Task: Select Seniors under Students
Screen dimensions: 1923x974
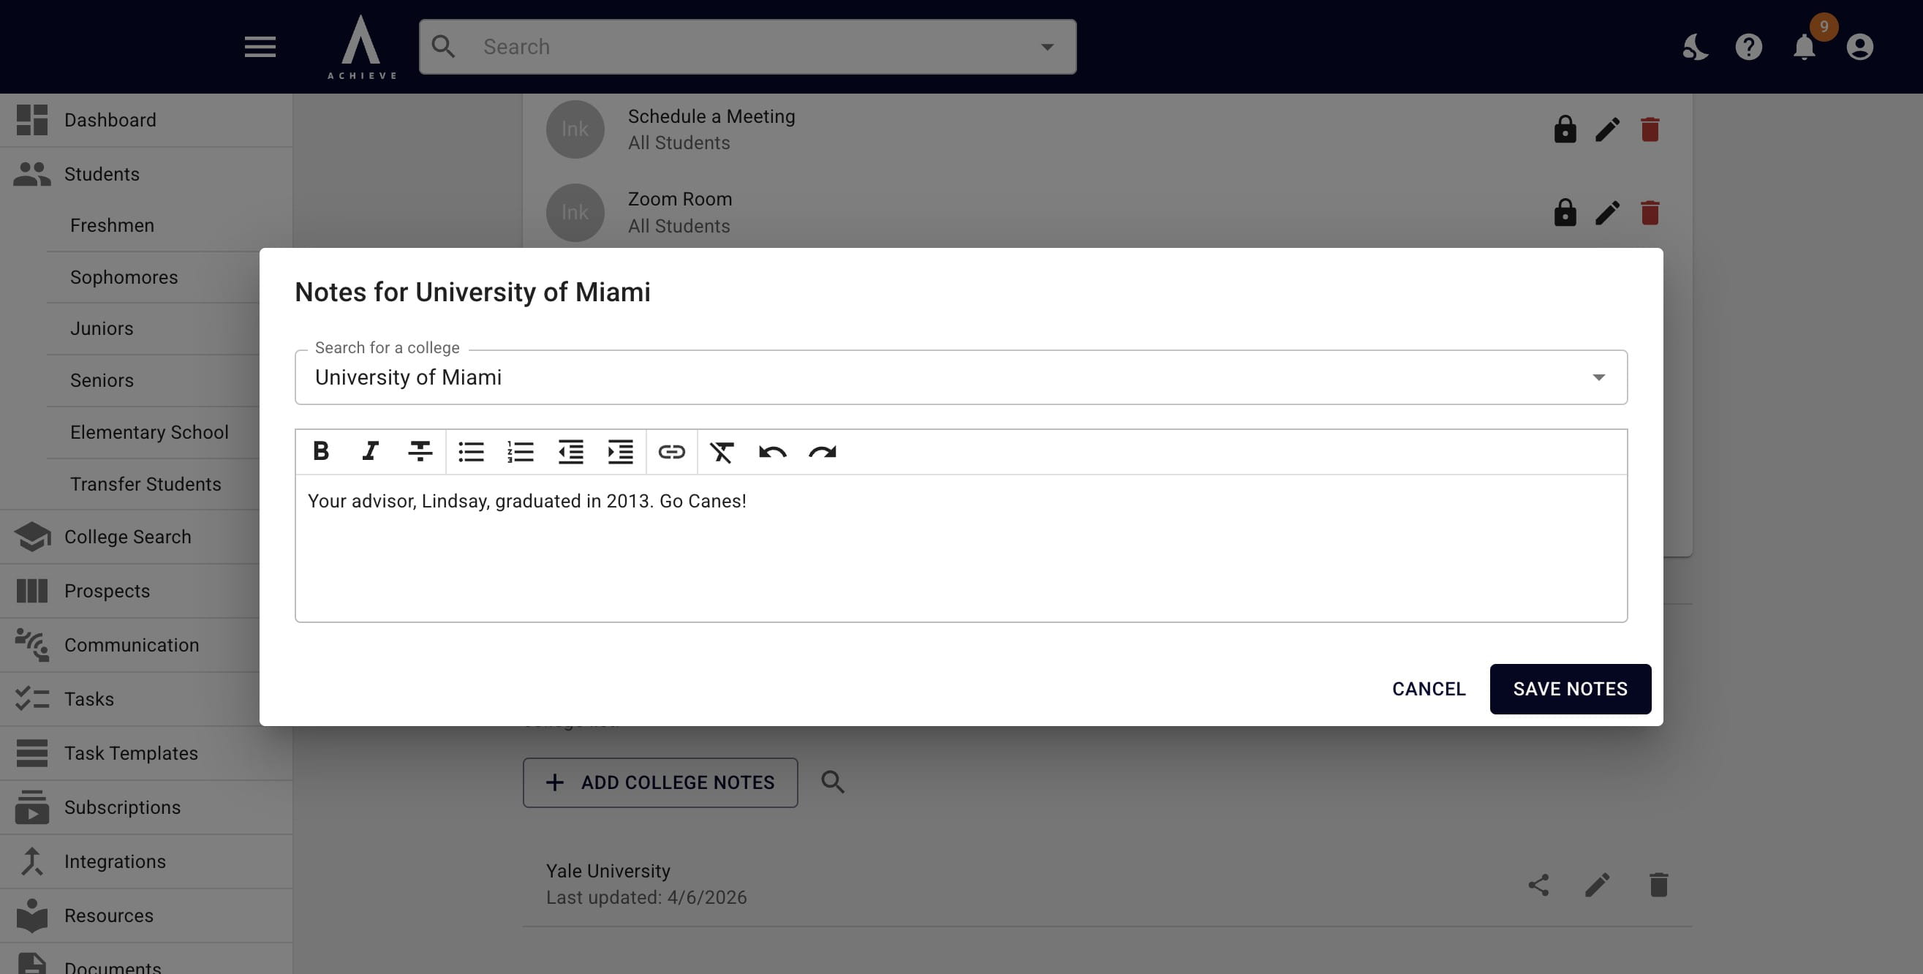Action: 153,381
